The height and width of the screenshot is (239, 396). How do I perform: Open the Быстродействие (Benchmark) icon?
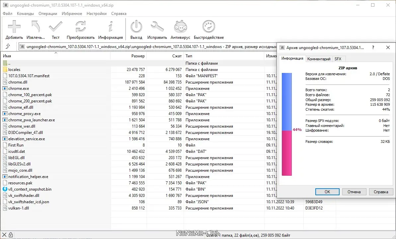[x=208, y=27]
